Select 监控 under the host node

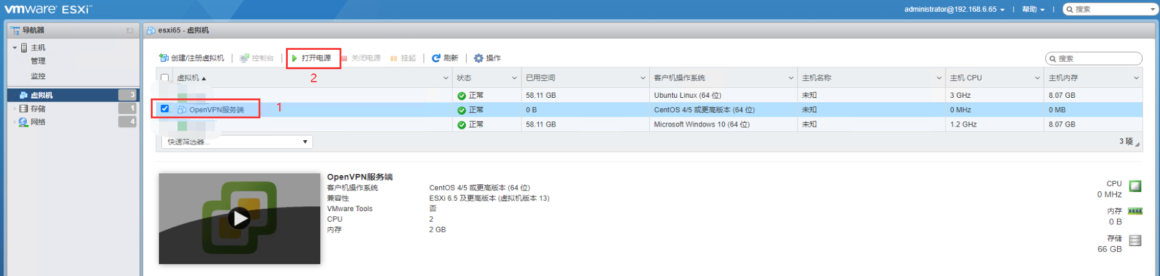(38, 76)
